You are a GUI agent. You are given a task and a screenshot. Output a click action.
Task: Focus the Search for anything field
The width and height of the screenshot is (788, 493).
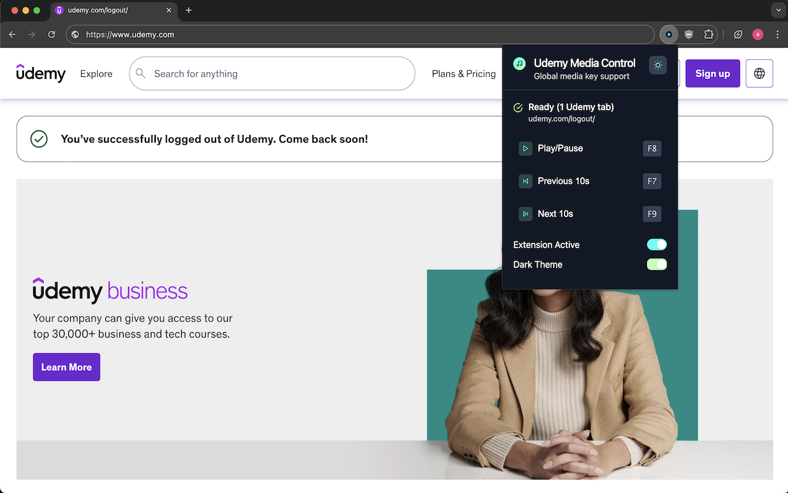coord(272,73)
